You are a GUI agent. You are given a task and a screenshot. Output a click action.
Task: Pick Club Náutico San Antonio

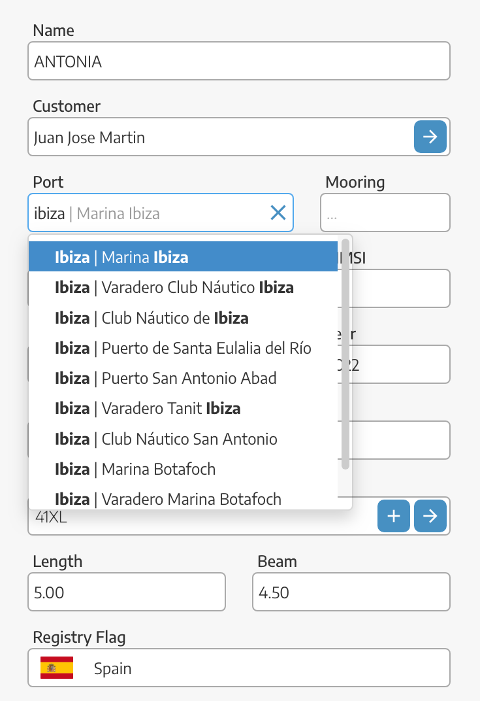tap(183, 439)
